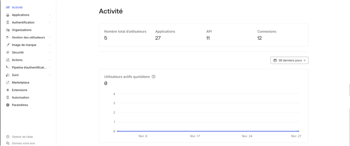Expand the Authentification chevron

pyautogui.click(x=50, y=22)
